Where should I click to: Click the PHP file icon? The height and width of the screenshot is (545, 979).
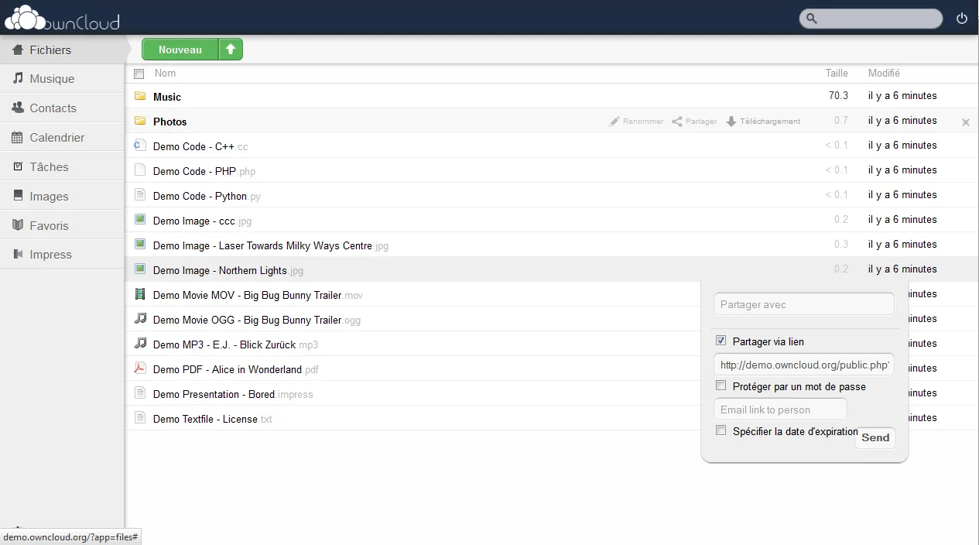pyautogui.click(x=140, y=170)
